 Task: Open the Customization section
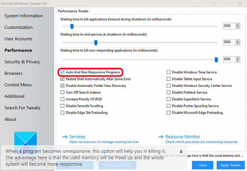pyautogui.click(x=18, y=27)
